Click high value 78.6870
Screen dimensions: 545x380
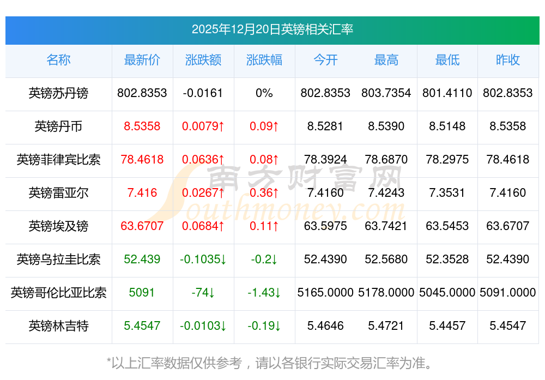click(386, 160)
